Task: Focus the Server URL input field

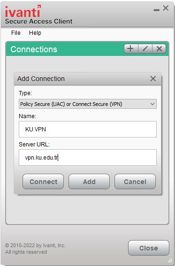Action: [x=88, y=158]
